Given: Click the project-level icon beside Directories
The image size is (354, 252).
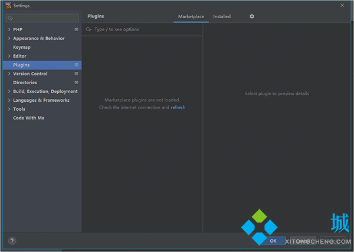Looking at the screenshot, I should coord(76,82).
